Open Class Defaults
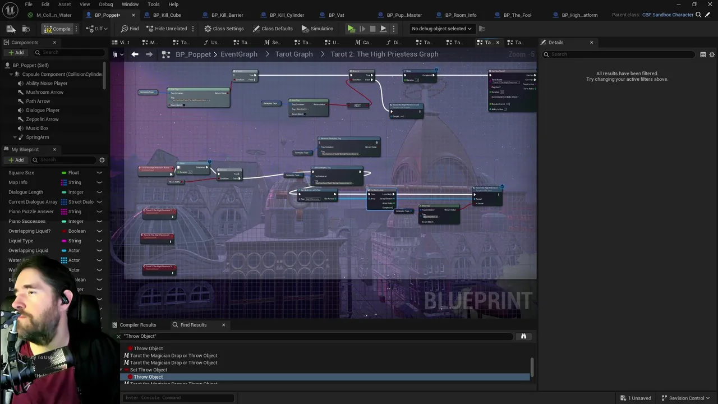 (x=273, y=29)
